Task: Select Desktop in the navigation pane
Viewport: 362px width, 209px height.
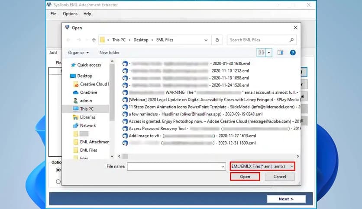Action: [84, 76]
